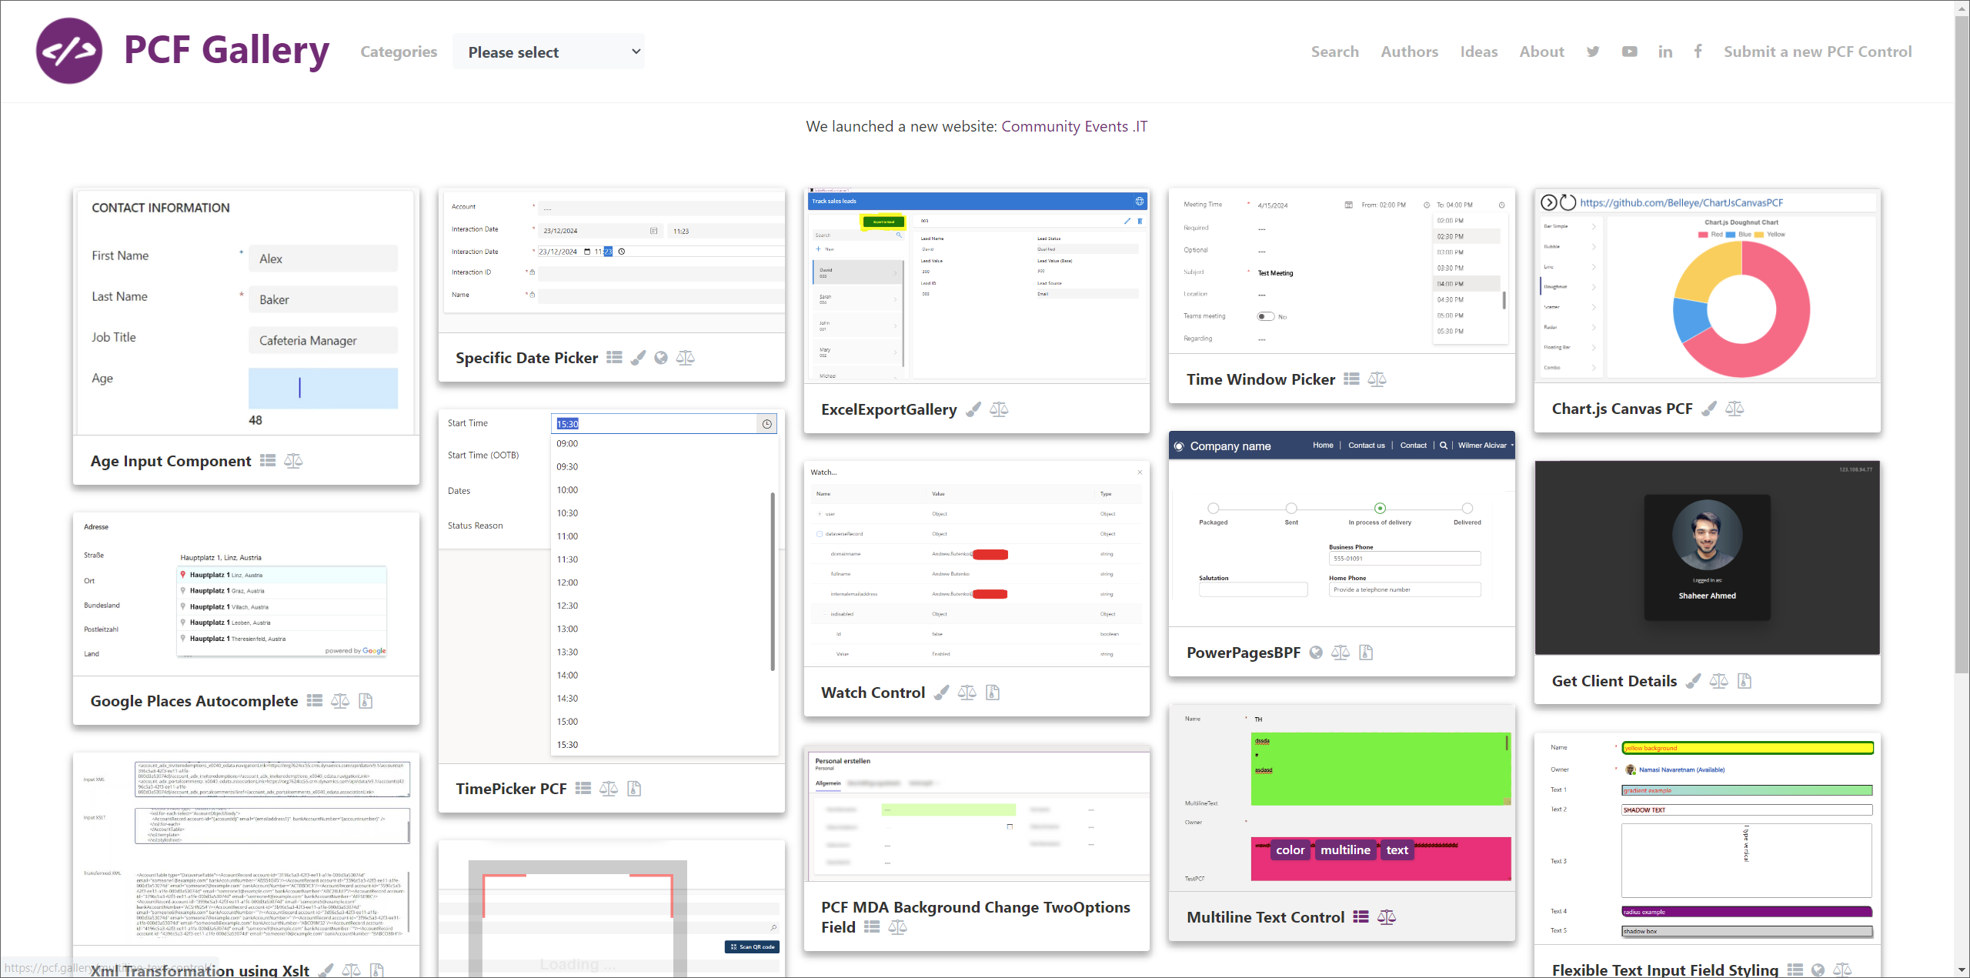
Task: Click the PCF Gallery site title
Action: 227,51
